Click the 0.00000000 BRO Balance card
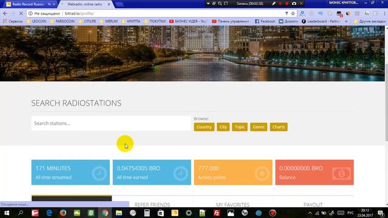Screen dimensions: 388x218 315,172
